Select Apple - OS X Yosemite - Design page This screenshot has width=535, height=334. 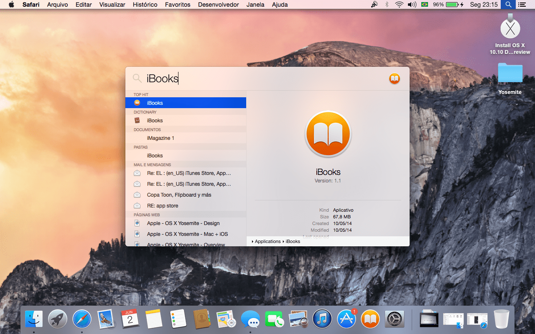click(186, 223)
